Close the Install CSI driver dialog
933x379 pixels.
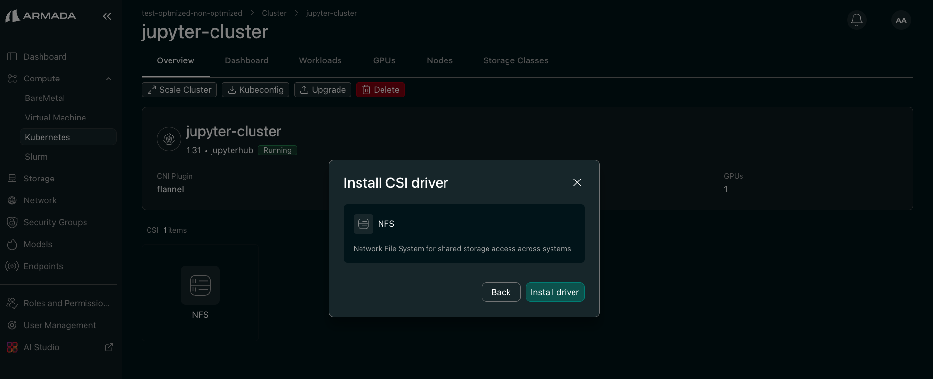click(577, 182)
